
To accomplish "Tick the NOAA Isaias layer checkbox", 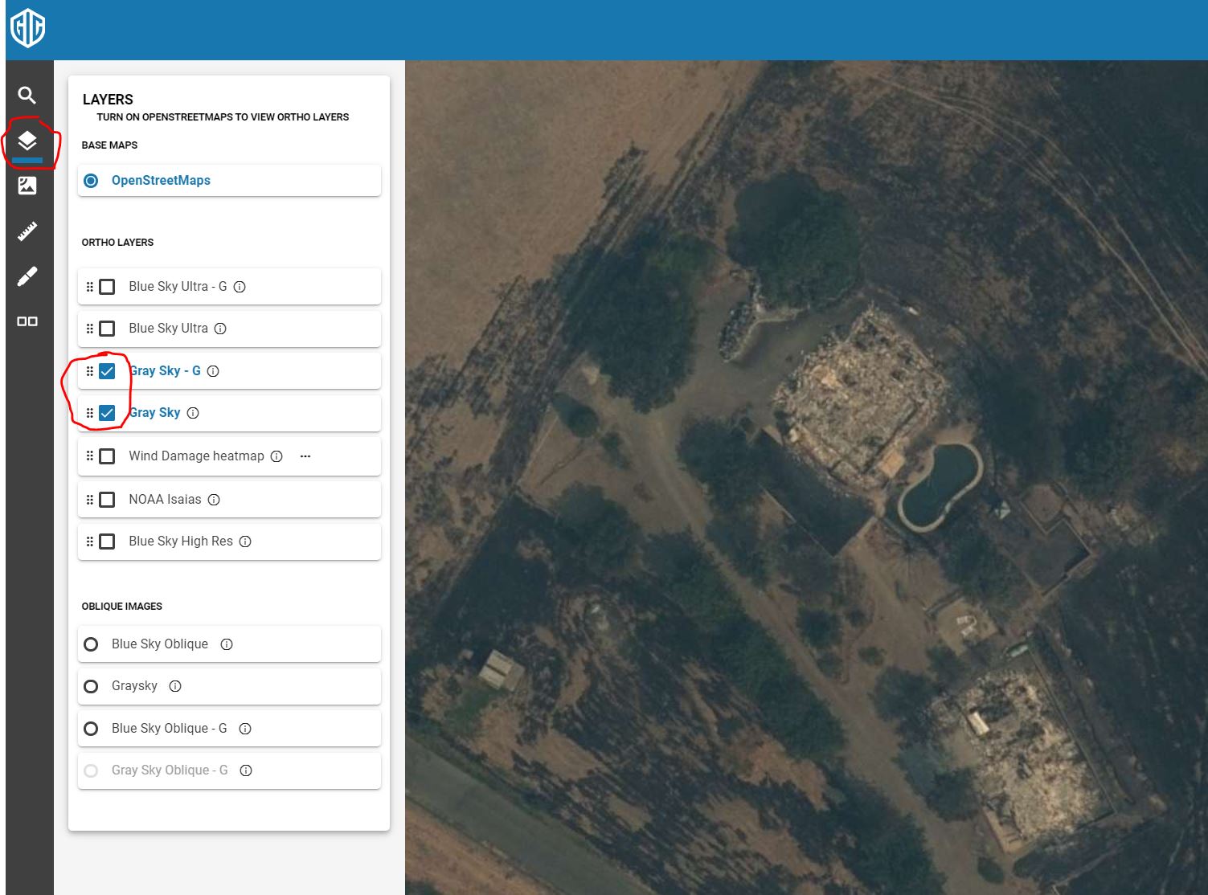I will point(107,500).
